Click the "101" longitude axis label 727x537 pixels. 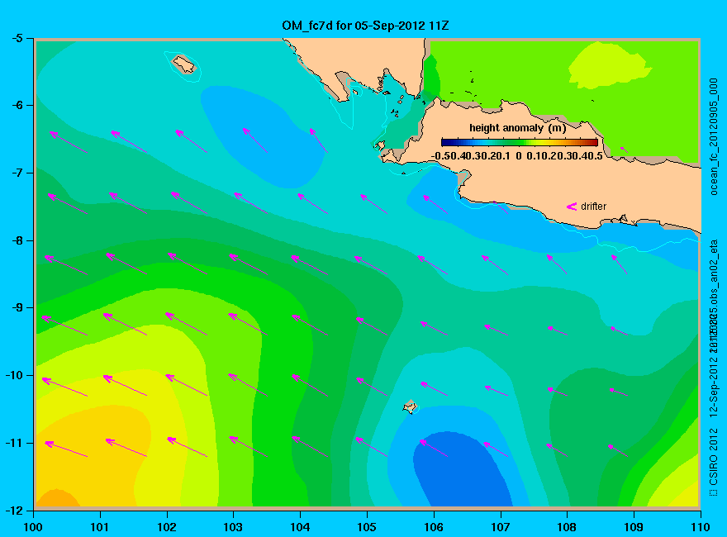(x=100, y=527)
